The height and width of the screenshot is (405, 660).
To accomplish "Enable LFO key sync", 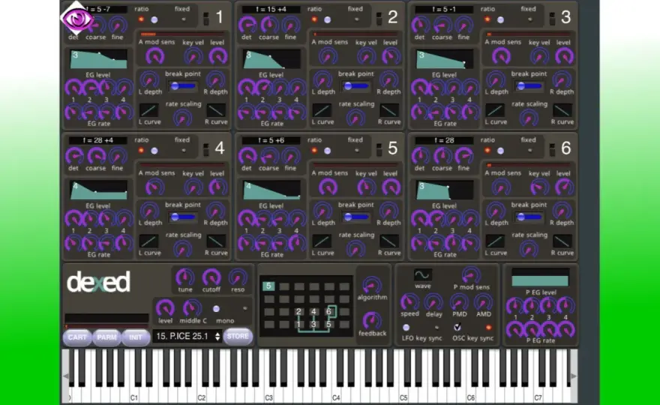I will 406,328.
